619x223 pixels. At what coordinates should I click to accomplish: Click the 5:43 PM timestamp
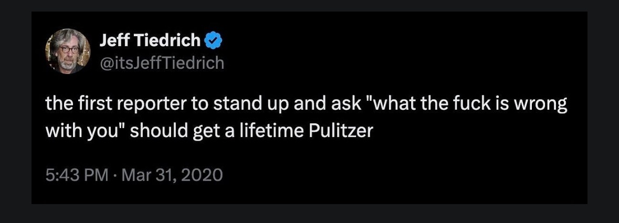click(76, 174)
